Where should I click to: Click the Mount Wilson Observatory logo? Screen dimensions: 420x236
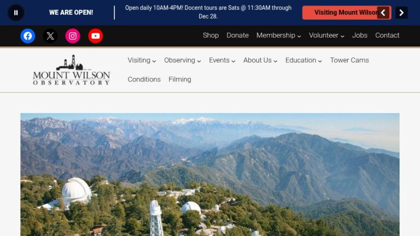pos(71,70)
